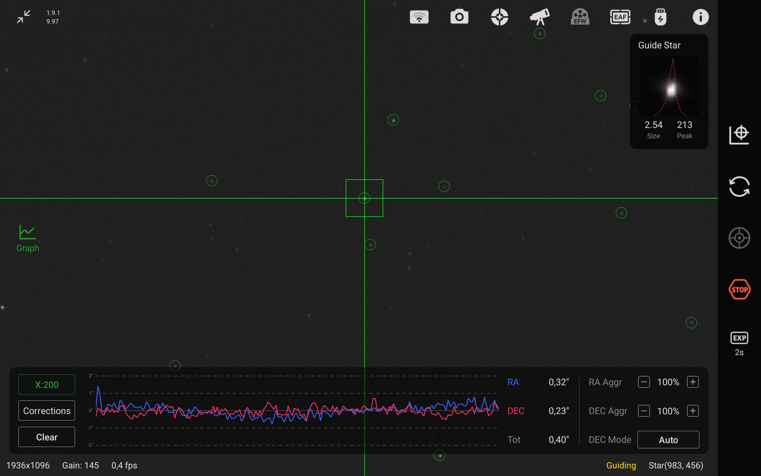Switch DEC Mode from Auto

668,440
